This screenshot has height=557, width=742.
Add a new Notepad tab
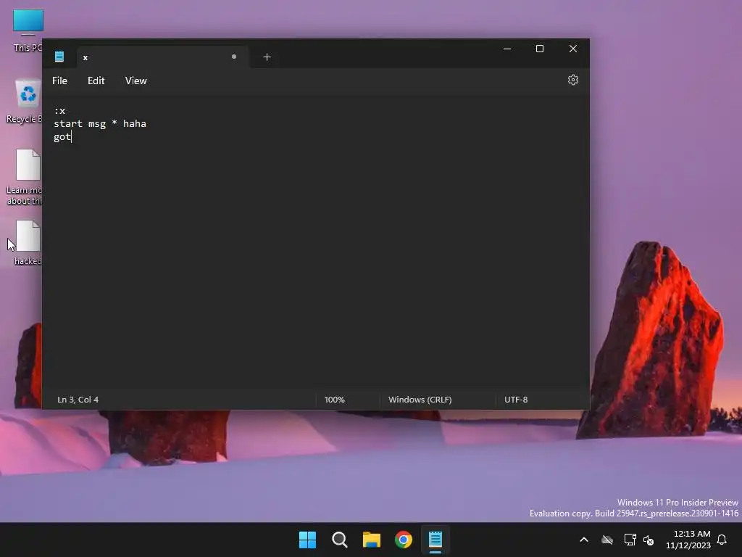pos(267,57)
